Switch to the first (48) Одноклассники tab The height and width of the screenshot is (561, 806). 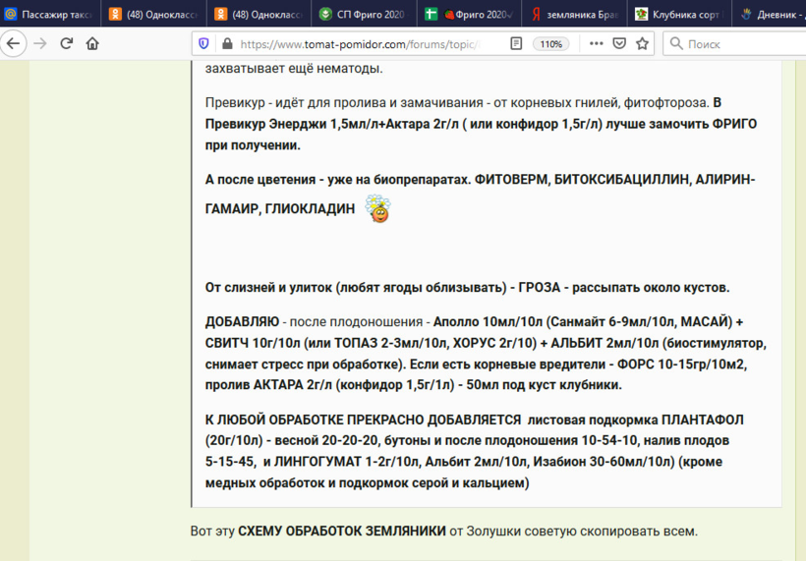(154, 14)
